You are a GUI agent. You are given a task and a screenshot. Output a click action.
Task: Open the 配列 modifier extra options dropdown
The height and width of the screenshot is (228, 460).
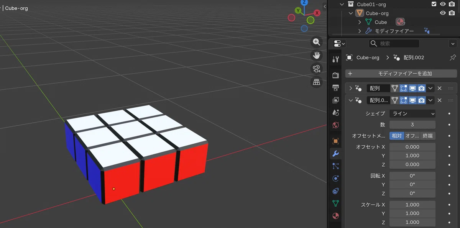point(430,88)
